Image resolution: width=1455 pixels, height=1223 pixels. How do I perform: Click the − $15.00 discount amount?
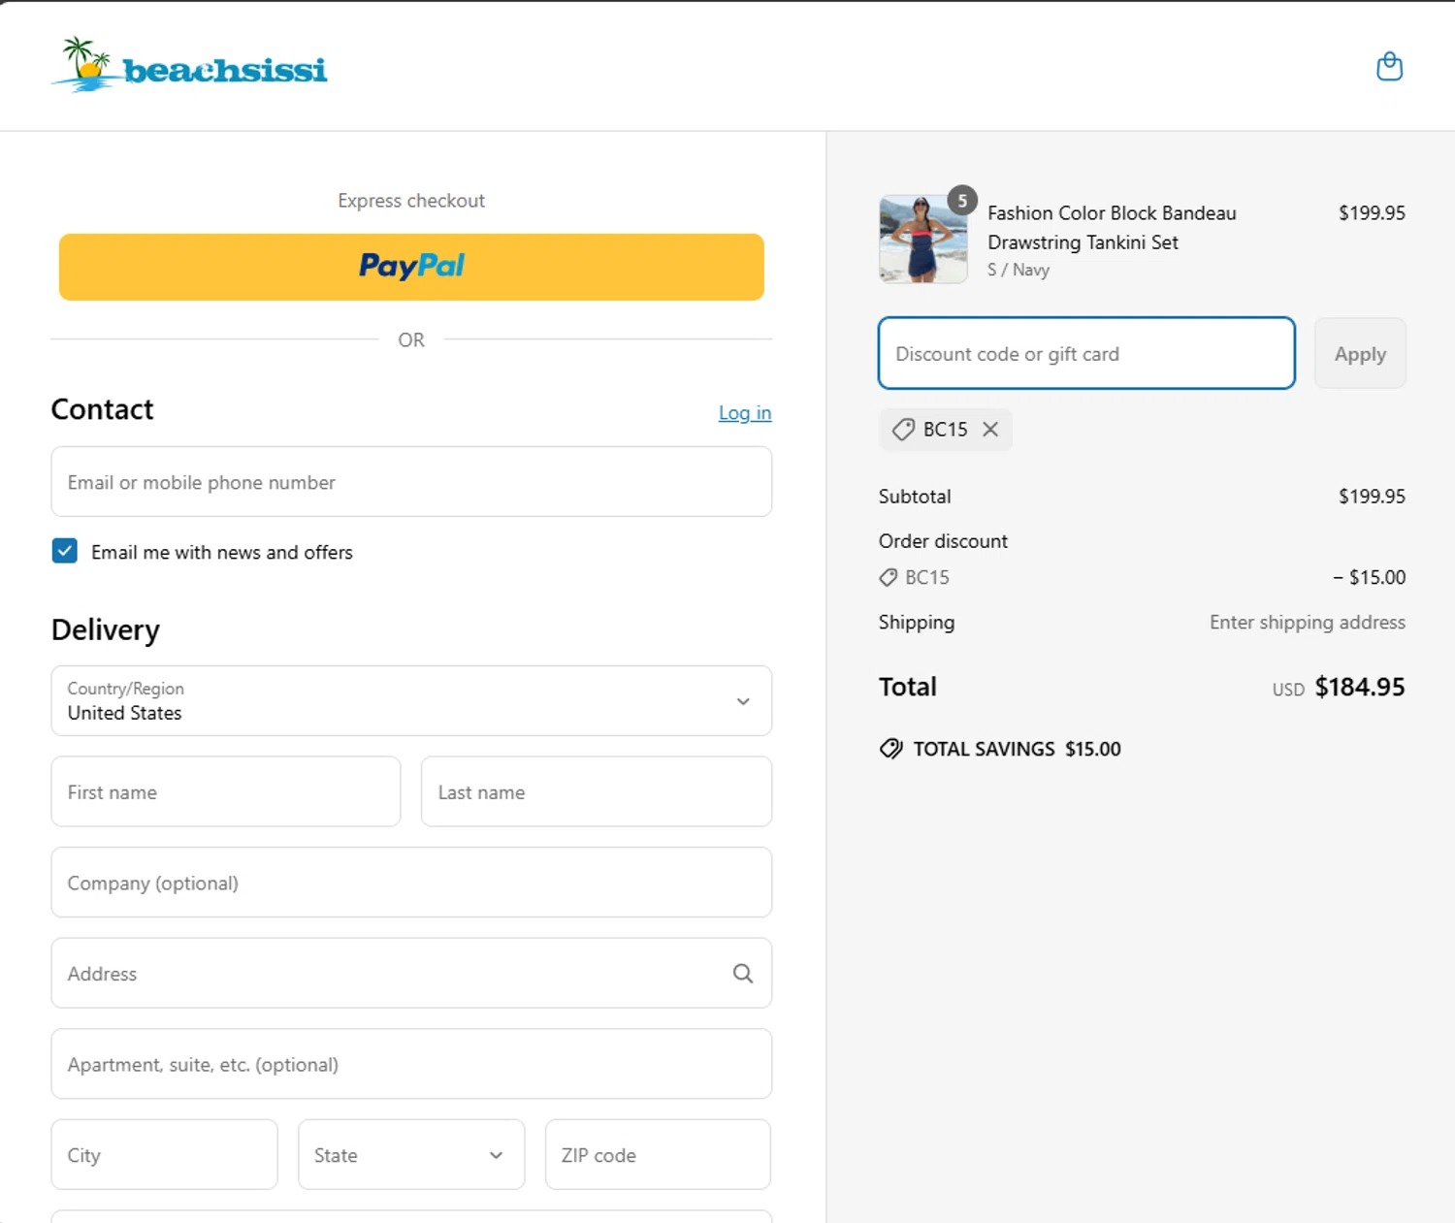[1369, 577]
